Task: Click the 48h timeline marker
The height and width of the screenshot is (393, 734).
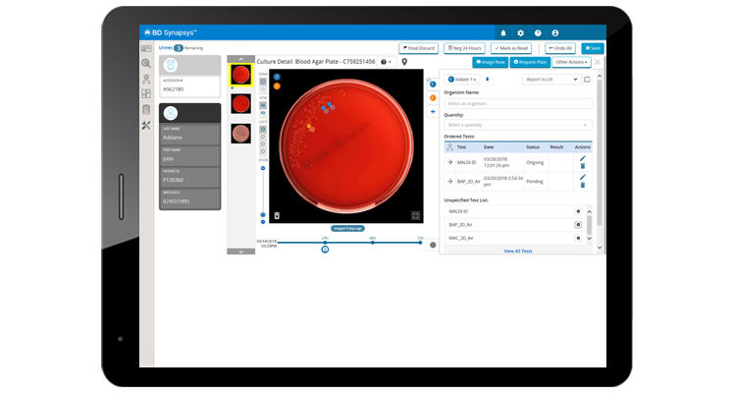Action: pos(373,242)
